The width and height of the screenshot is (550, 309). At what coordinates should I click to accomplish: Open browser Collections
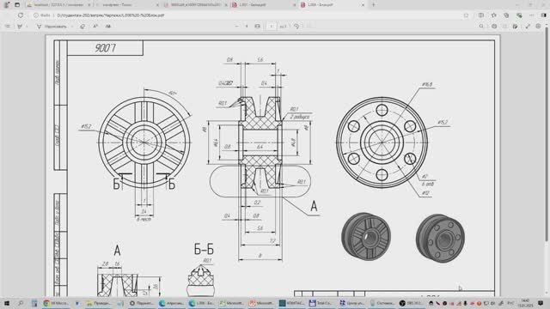click(506, 15)
